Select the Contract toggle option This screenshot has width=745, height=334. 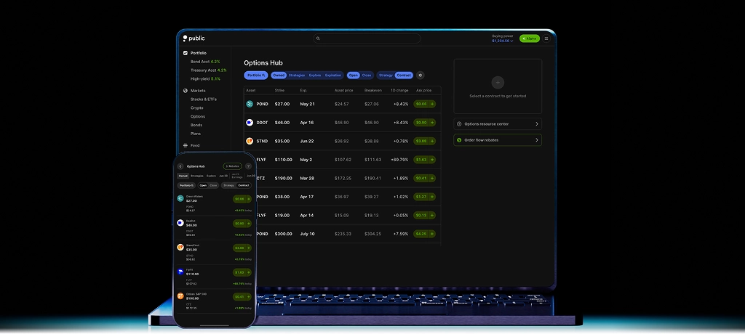pyautogui.click(x=404, y=76)
